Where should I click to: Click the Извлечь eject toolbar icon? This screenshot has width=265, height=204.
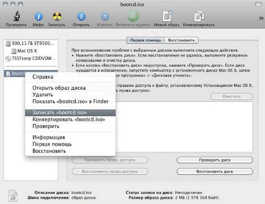(x=105, y=16)
